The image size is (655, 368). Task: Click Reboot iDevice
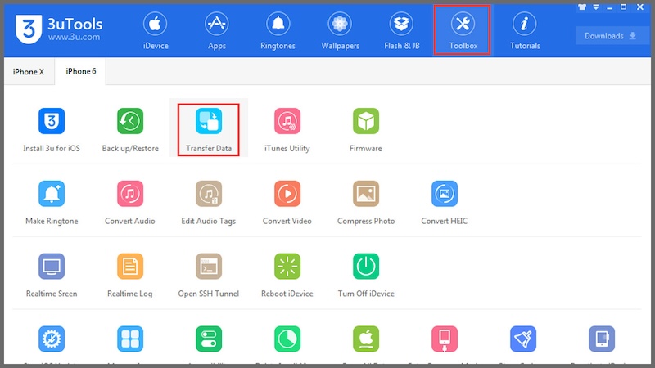point(287,276)
